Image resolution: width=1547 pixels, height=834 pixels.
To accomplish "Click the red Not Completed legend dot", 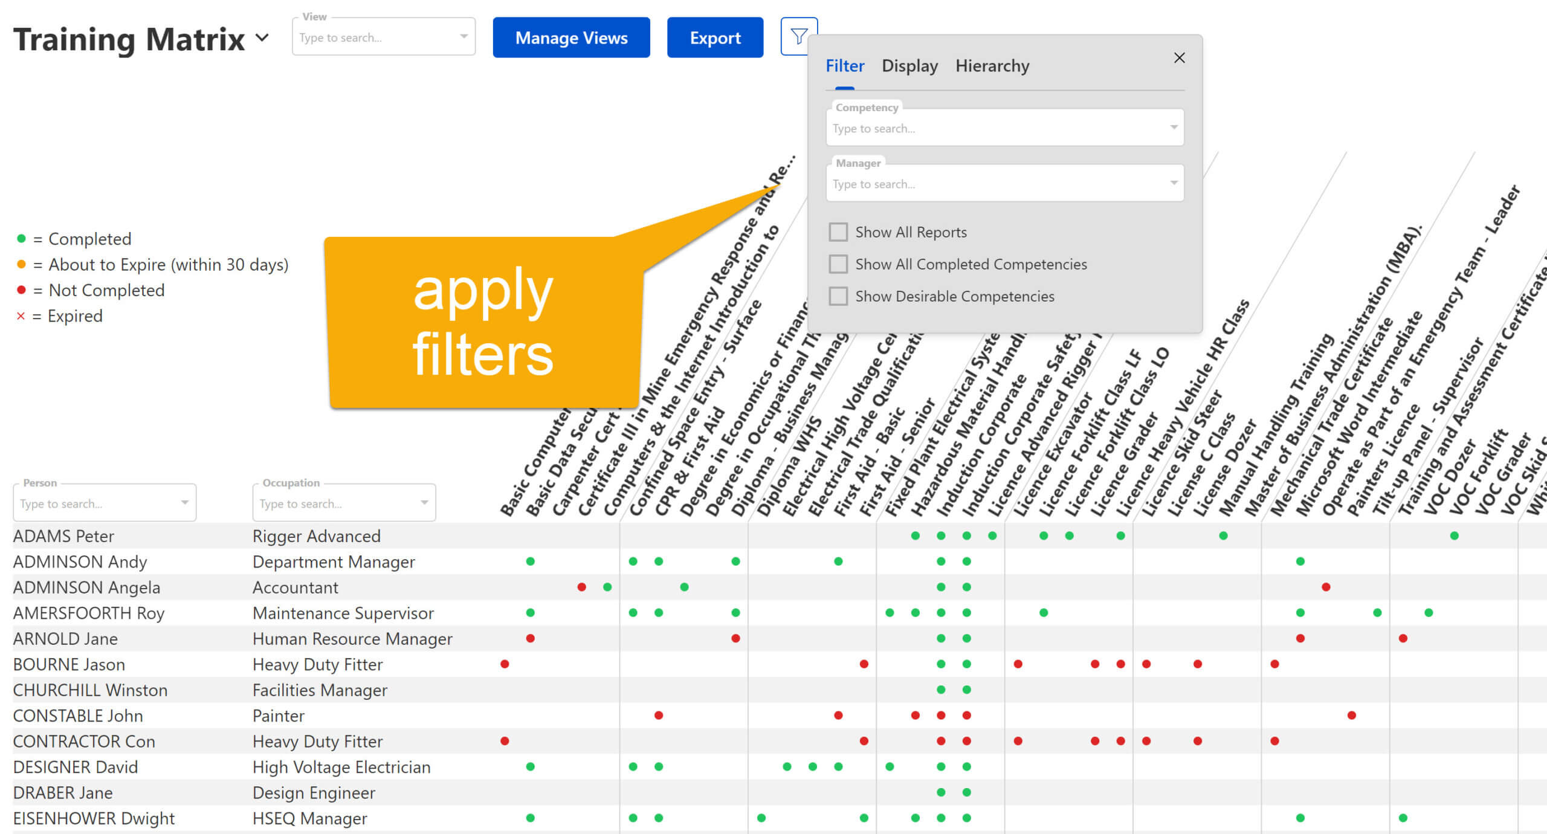I will (21, 290).
